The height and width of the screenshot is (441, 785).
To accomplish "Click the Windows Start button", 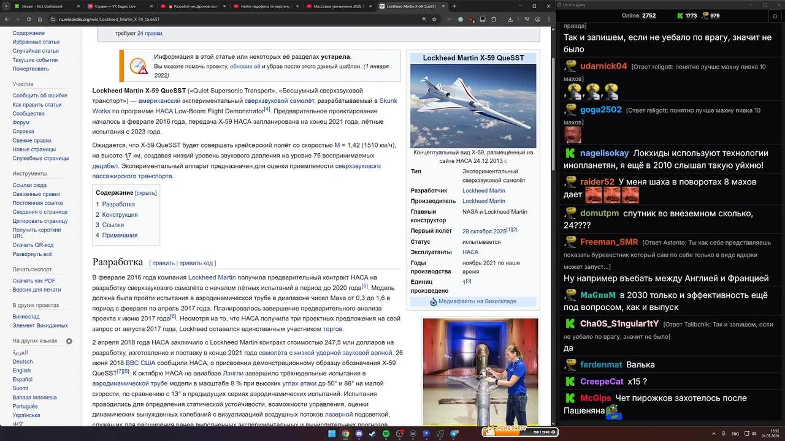I will pyautogui.click(x=332, y=434).
